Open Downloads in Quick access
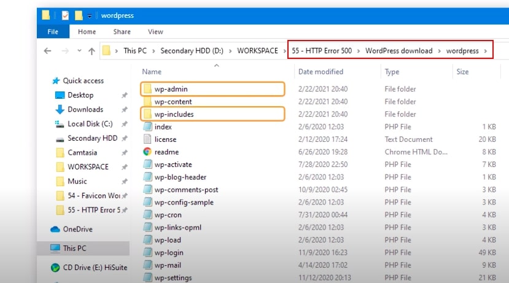 coord(79,109)
